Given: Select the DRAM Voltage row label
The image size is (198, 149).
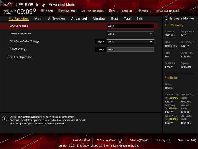Looking at the screenshot, I should [x=18, y=49].
